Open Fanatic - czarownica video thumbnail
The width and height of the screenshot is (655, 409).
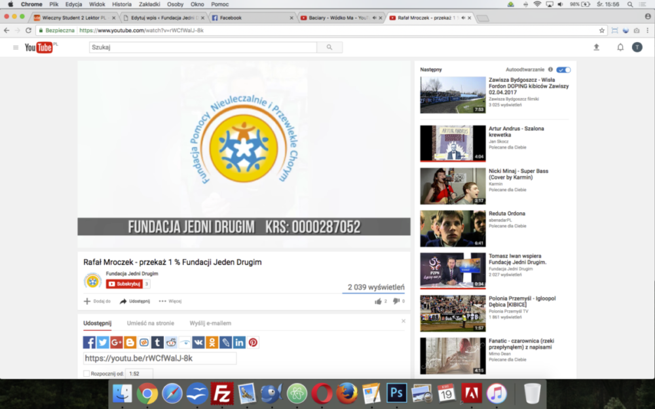[453, 355]
